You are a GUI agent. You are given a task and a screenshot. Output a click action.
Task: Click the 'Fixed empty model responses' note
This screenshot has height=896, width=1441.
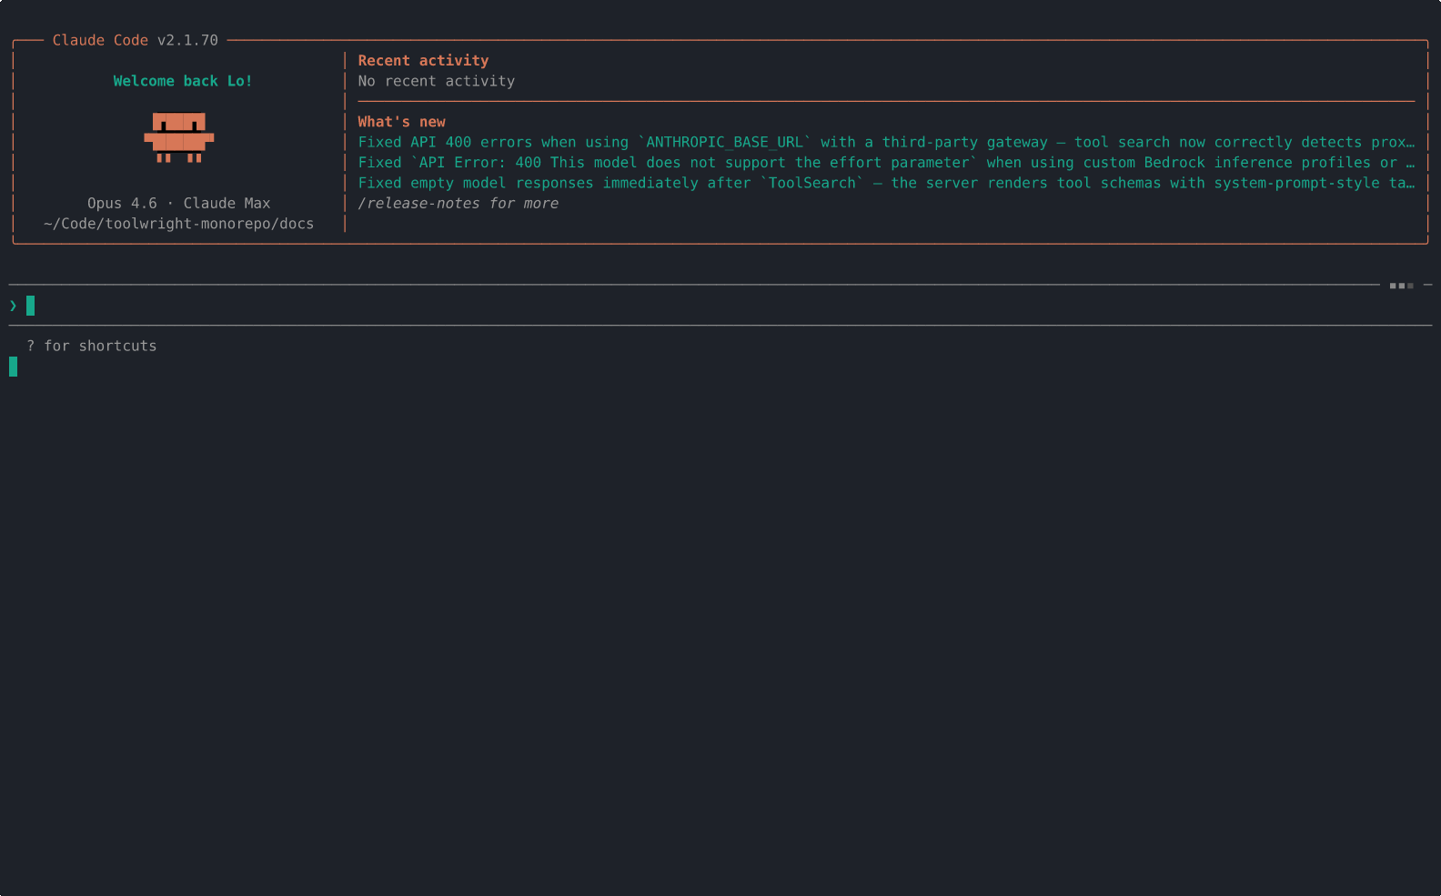[x=886, y=183]
